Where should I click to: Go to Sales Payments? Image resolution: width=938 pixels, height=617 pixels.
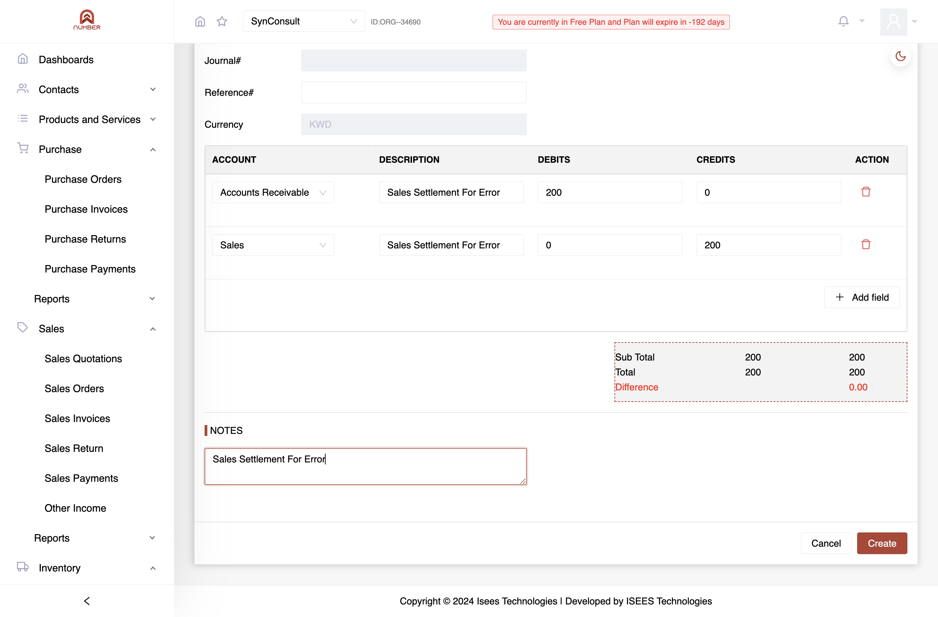[81, 478]
